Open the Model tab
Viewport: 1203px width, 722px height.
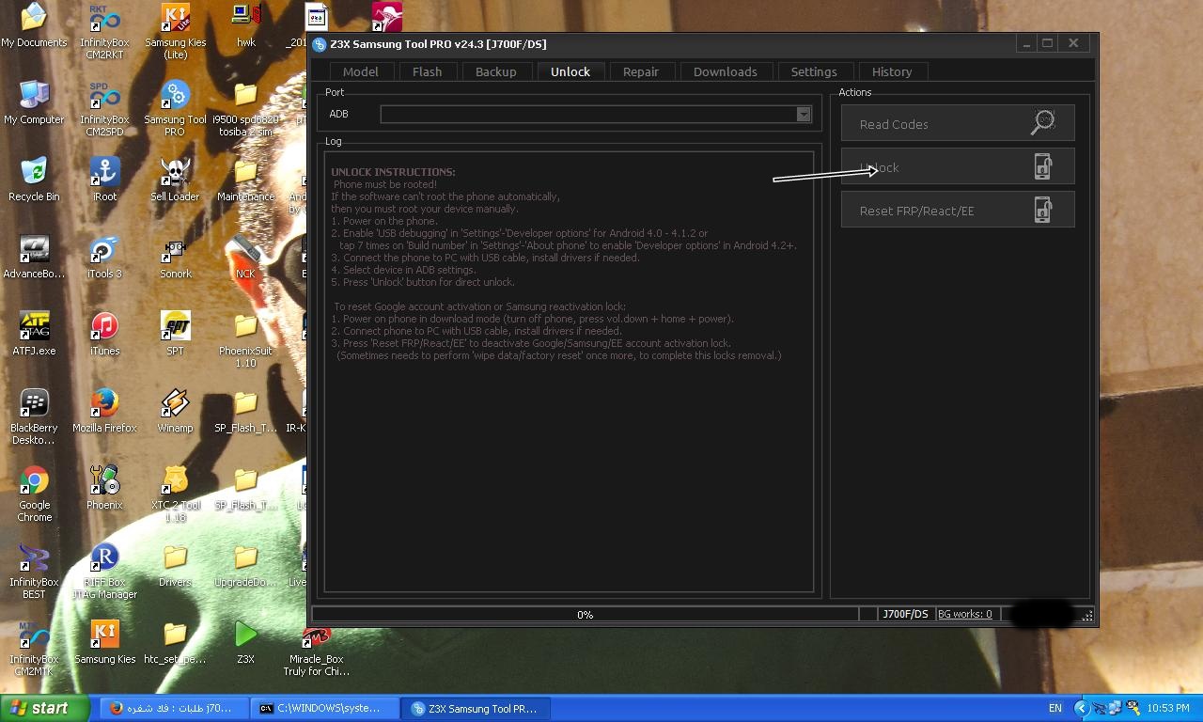click(361, 71)
